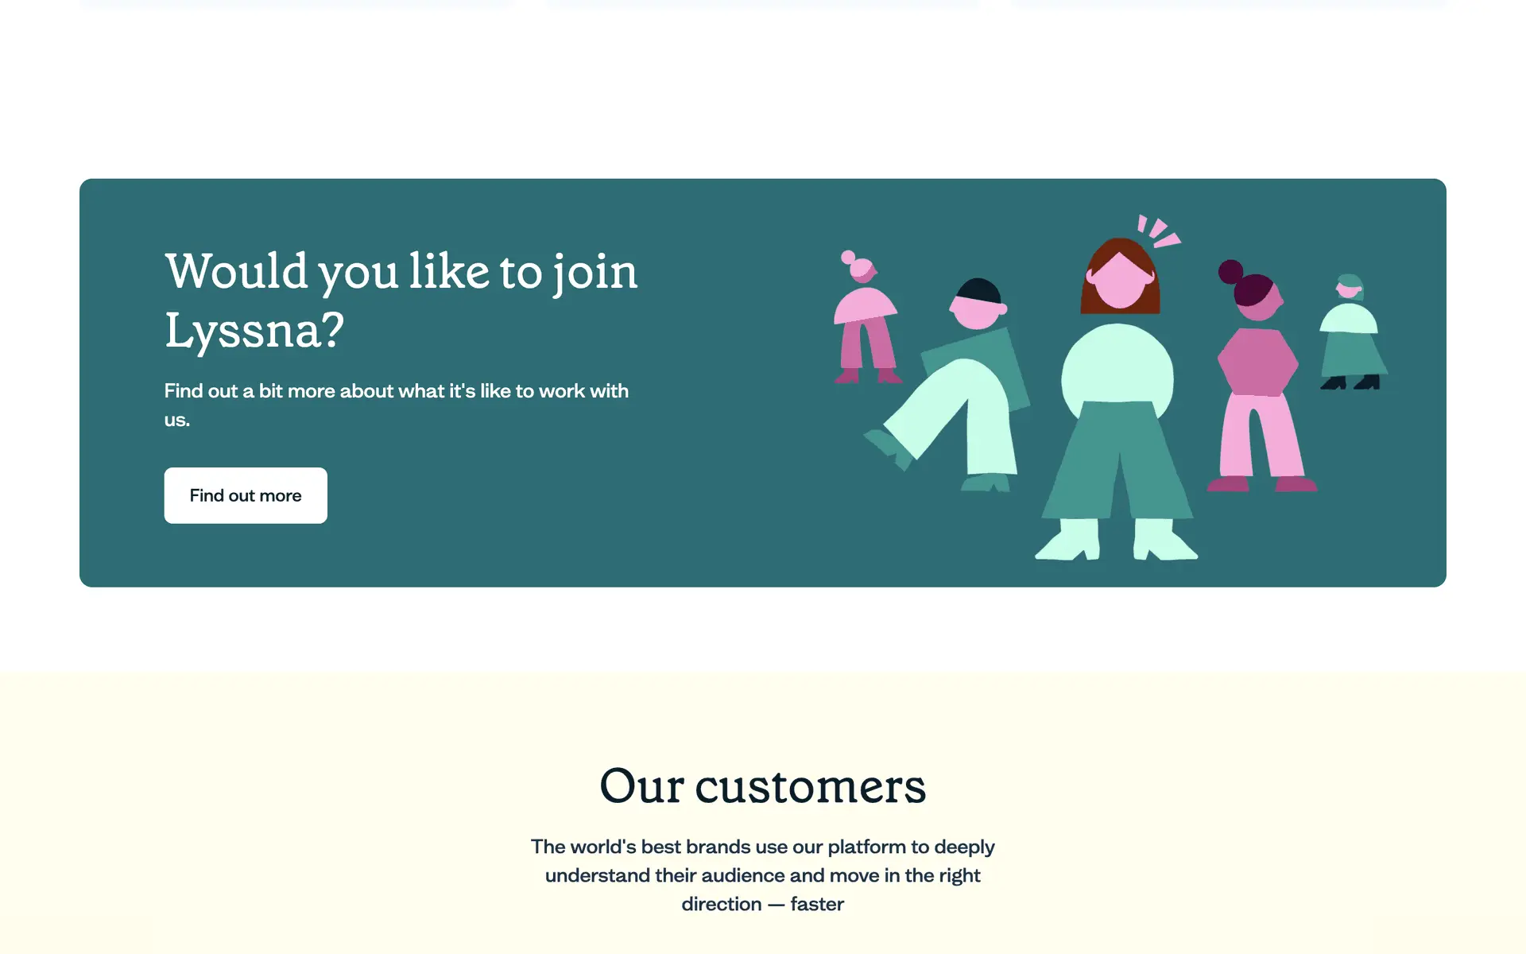The image size is (1526, 954).
Task: Click the 'world's best brands' paragraph
Action: tap(763, 874)
